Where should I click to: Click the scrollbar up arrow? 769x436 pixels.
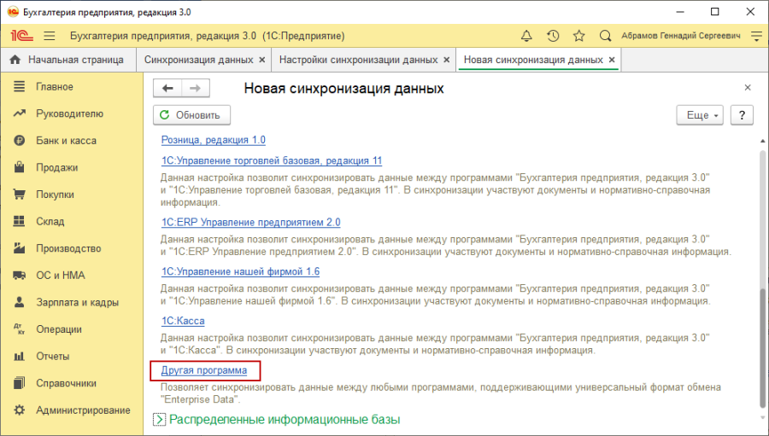(763, 141)
